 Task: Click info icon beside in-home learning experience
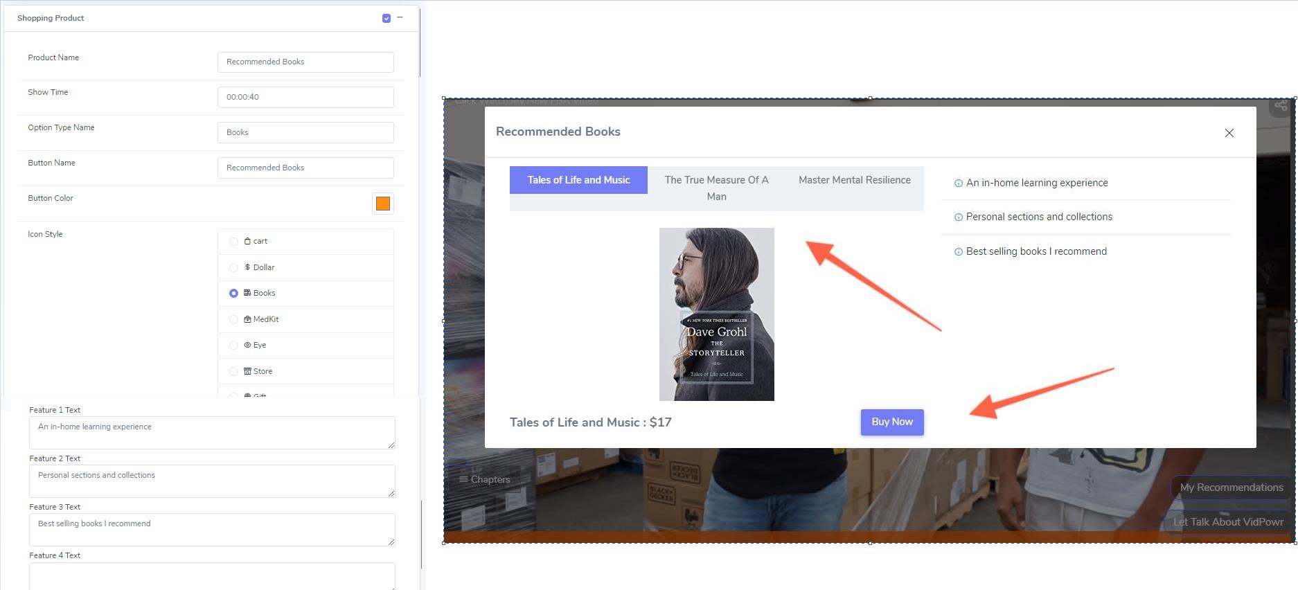pos(959,184)
